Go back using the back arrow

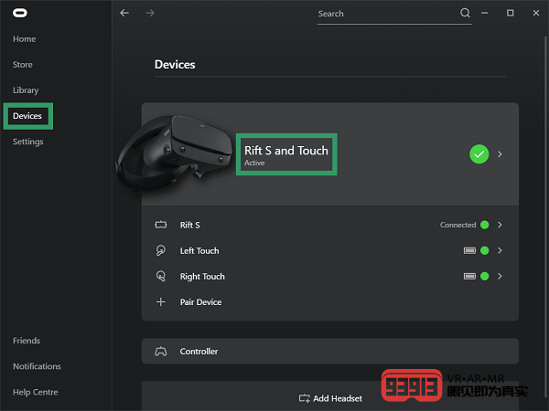(124, 13)
